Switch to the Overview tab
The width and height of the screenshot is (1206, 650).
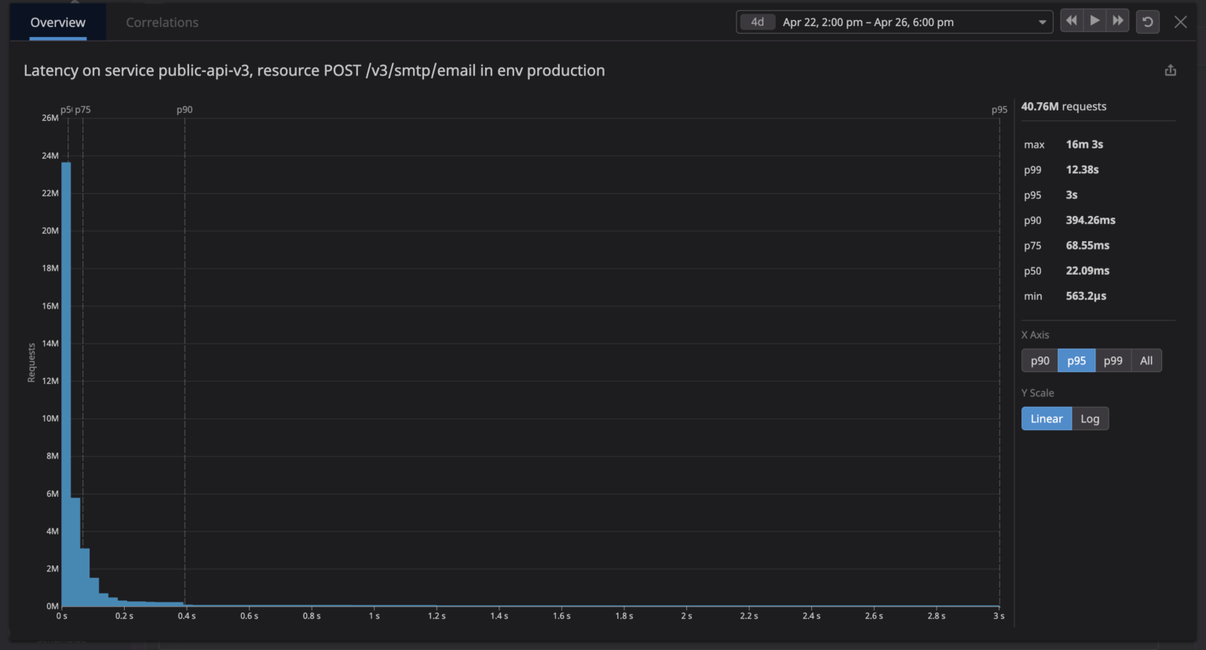[58, 22]
